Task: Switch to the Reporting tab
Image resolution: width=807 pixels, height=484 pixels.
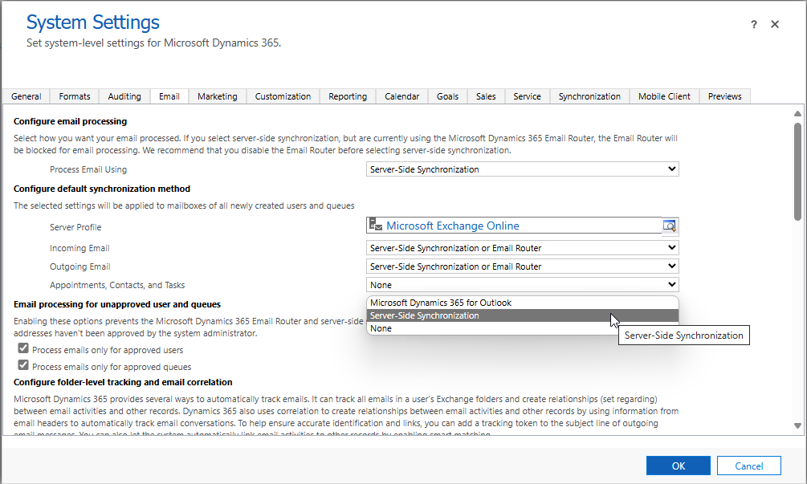Action: pos(348,96)
